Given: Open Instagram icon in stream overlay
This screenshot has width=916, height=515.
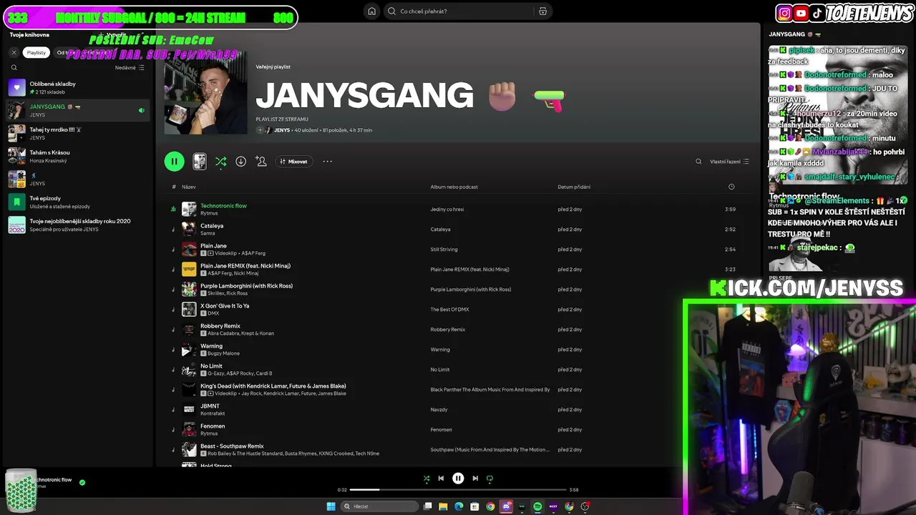Looking at the screenshot, I should pos(784,13).
